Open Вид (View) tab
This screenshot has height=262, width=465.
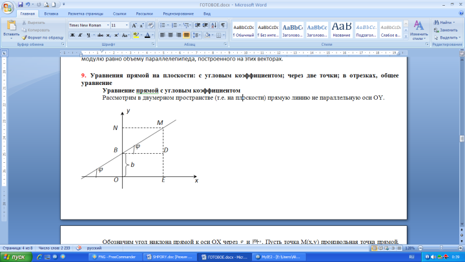coord(207,14)
